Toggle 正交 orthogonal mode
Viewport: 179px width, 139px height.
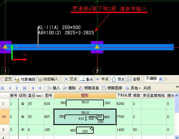point(6,79)
